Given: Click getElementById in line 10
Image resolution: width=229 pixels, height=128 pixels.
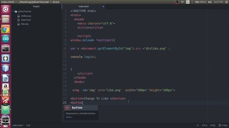Looking at the screenshot, I should (x=110, y=48).
